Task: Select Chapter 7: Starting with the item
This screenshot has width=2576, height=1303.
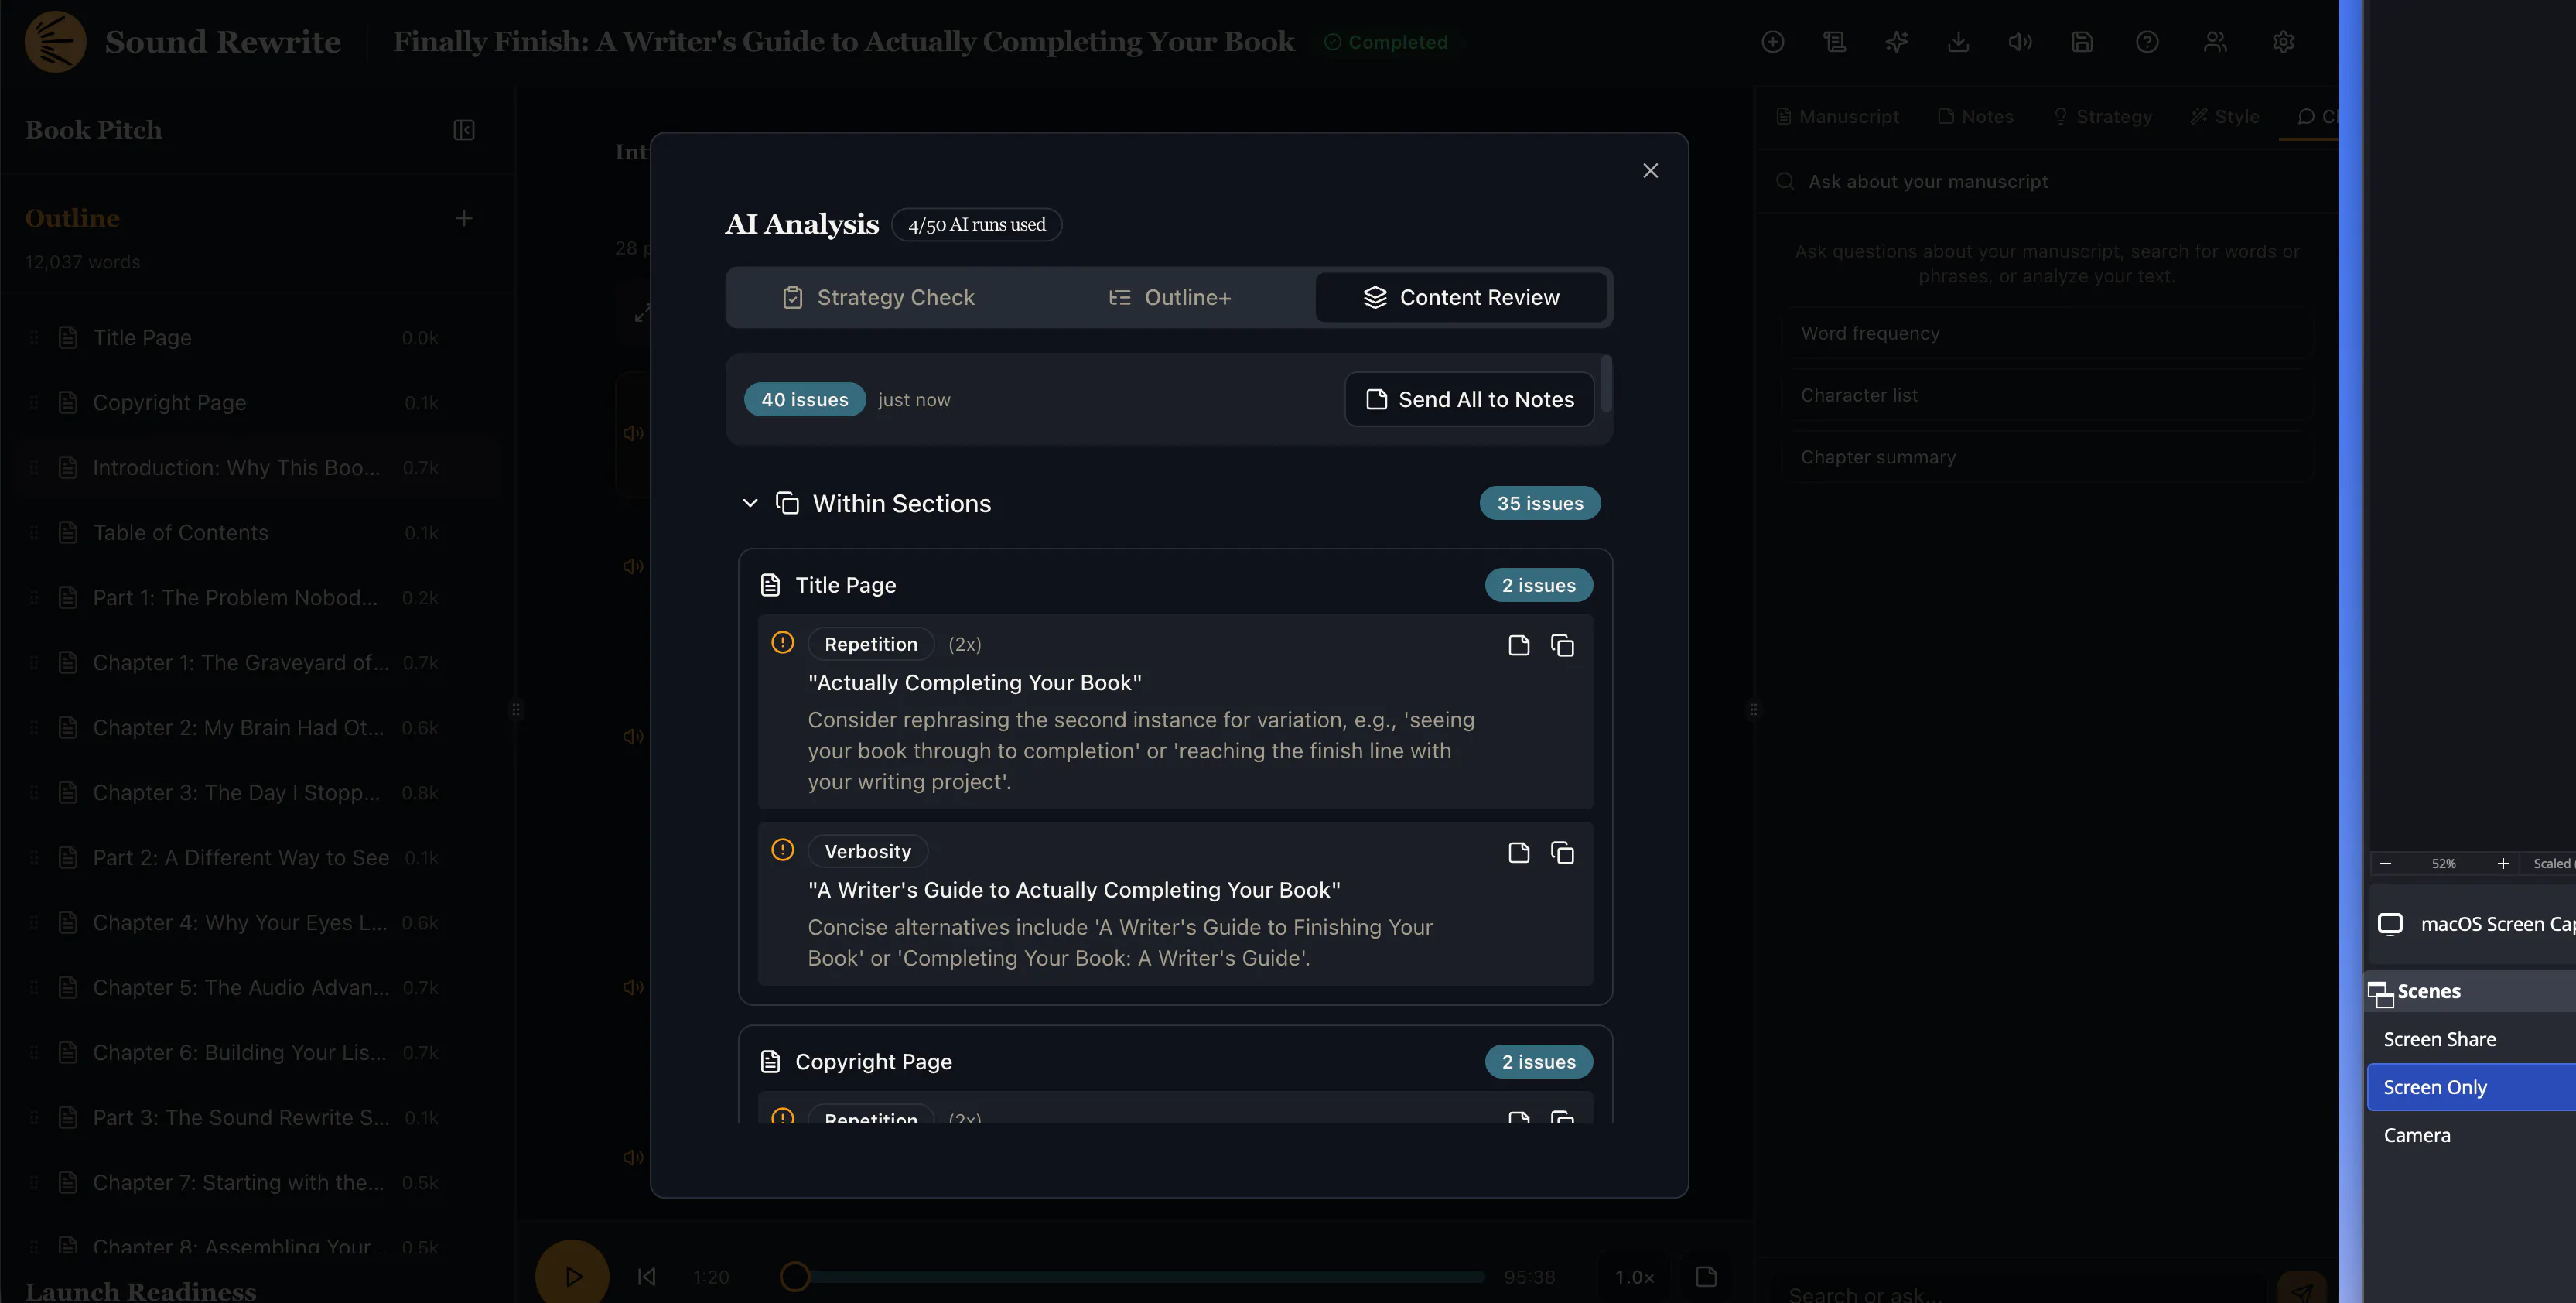Action: click(x=258, y=1183)
